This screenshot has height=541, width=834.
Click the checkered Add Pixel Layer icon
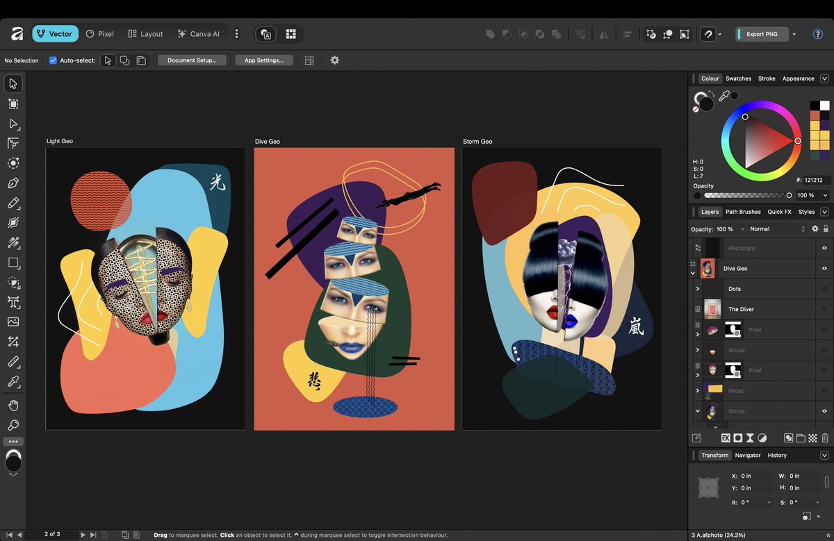click(812, 438)
